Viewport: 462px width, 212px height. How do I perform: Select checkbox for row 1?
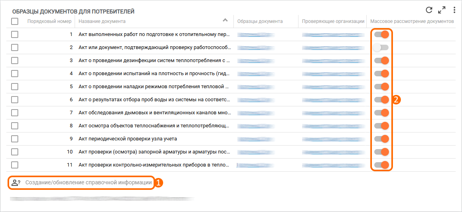coord(15,34)
